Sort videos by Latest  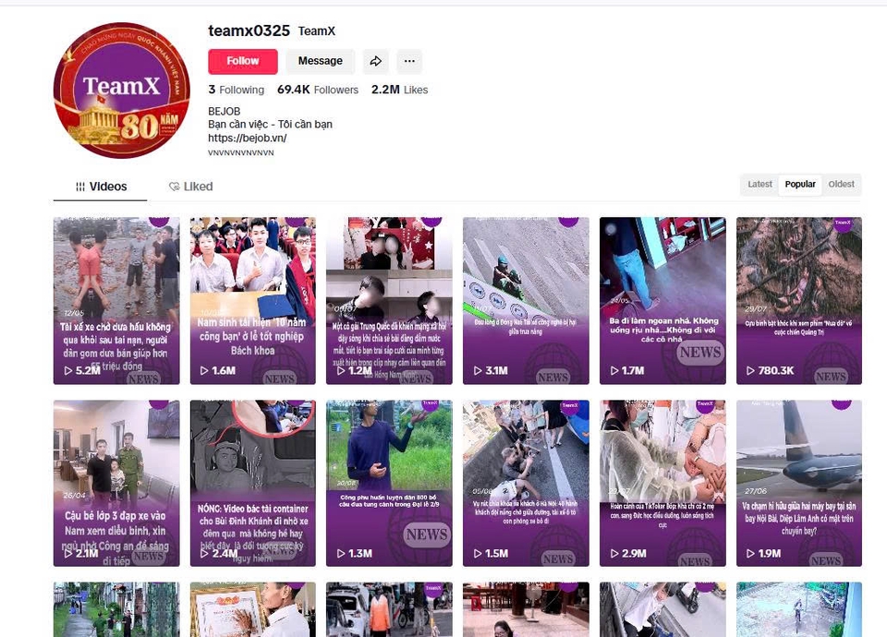click(759, 185)
